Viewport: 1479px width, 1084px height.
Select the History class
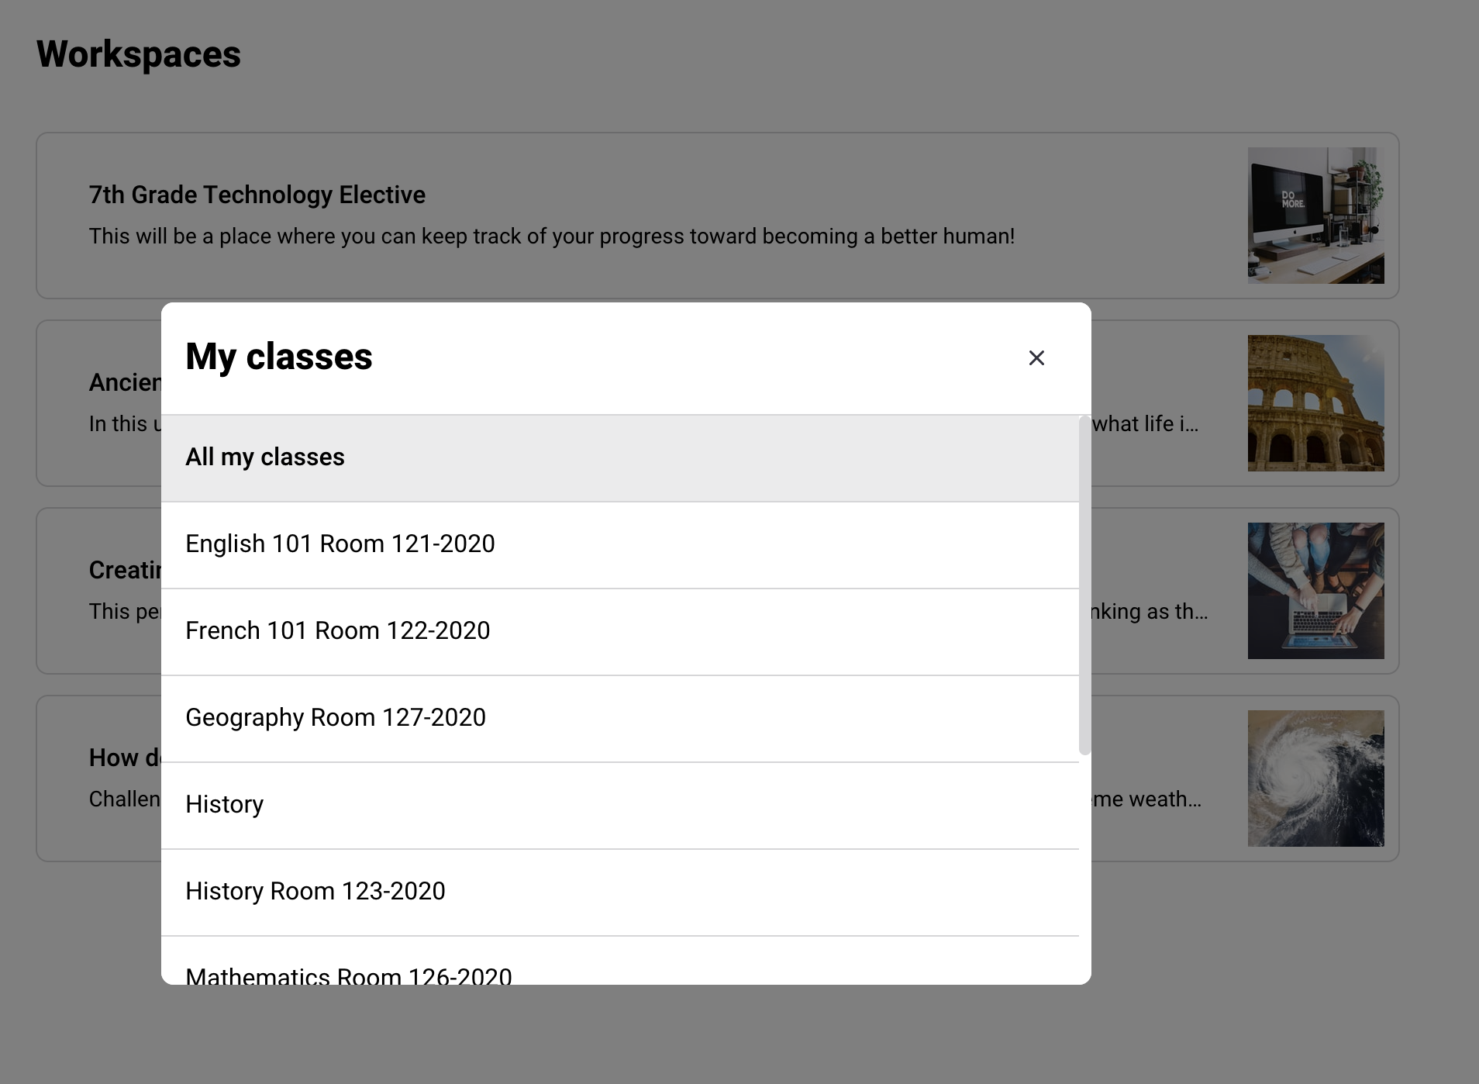224,804
